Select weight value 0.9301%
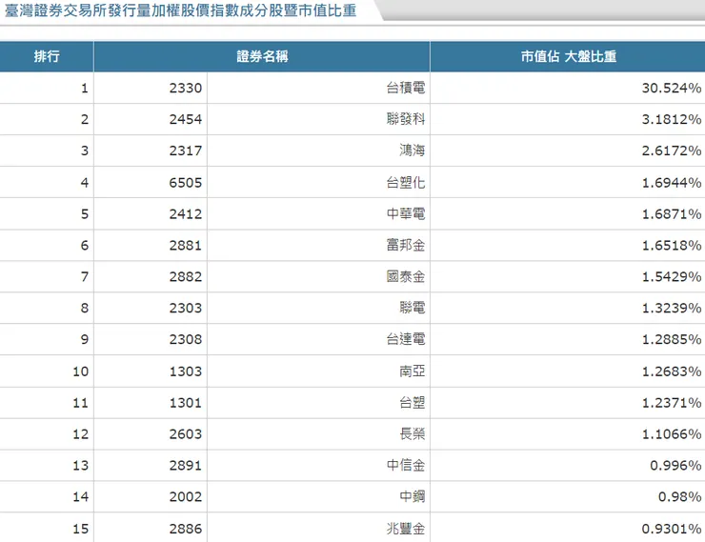Screen dimensions: 705x542 coord(672,529)
